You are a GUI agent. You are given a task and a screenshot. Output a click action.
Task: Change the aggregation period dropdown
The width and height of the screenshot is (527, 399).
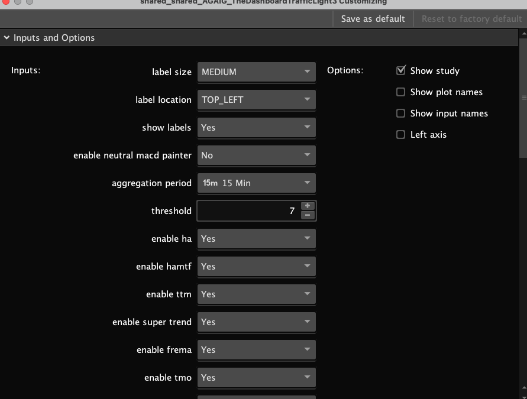pos(256,183)
